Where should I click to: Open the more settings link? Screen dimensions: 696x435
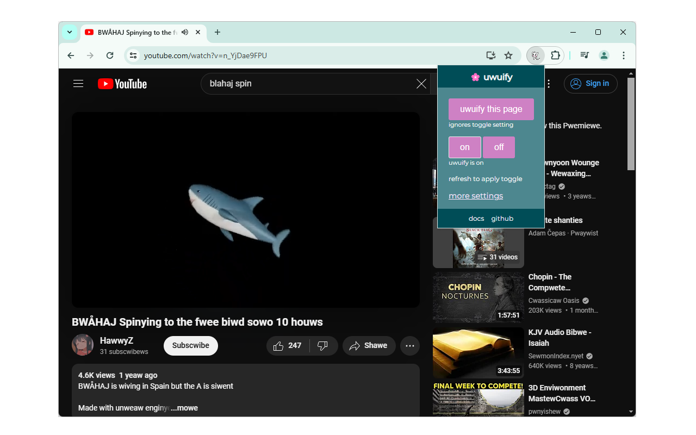tap(476, 196)
